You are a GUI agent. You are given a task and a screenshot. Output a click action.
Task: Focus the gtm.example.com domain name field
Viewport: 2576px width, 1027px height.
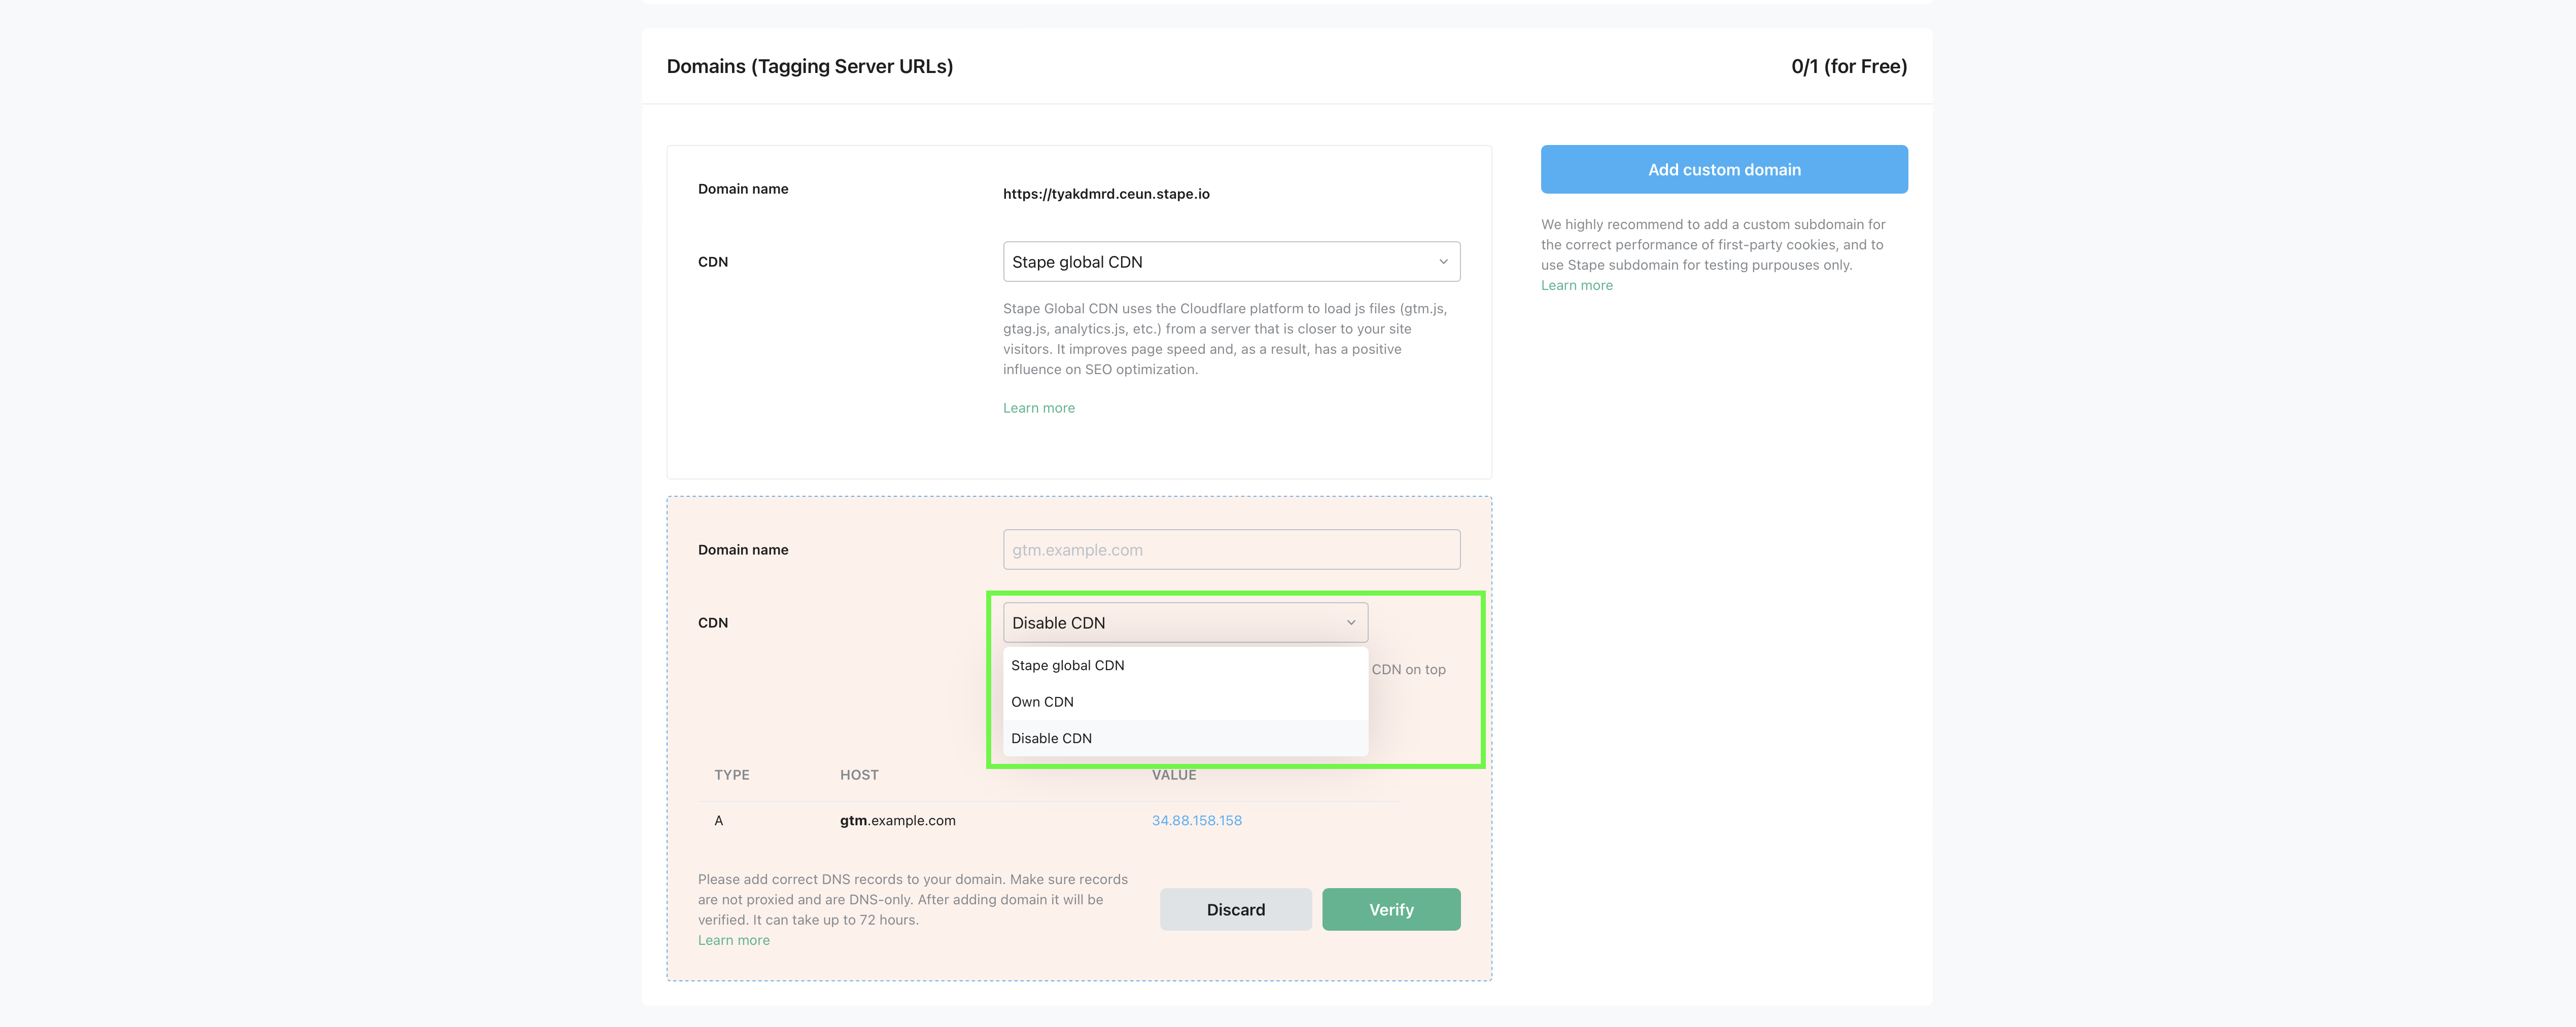click(x=1231, y=549)
